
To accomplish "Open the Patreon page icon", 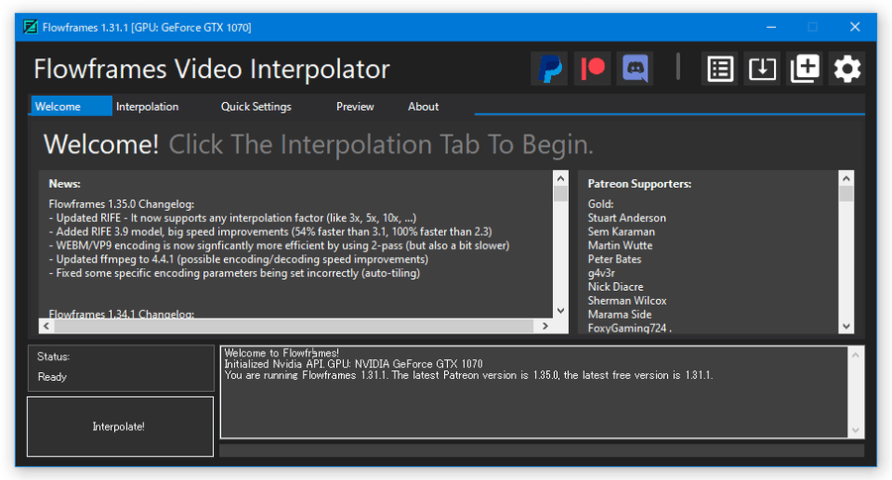I will (x=593, y=68).
